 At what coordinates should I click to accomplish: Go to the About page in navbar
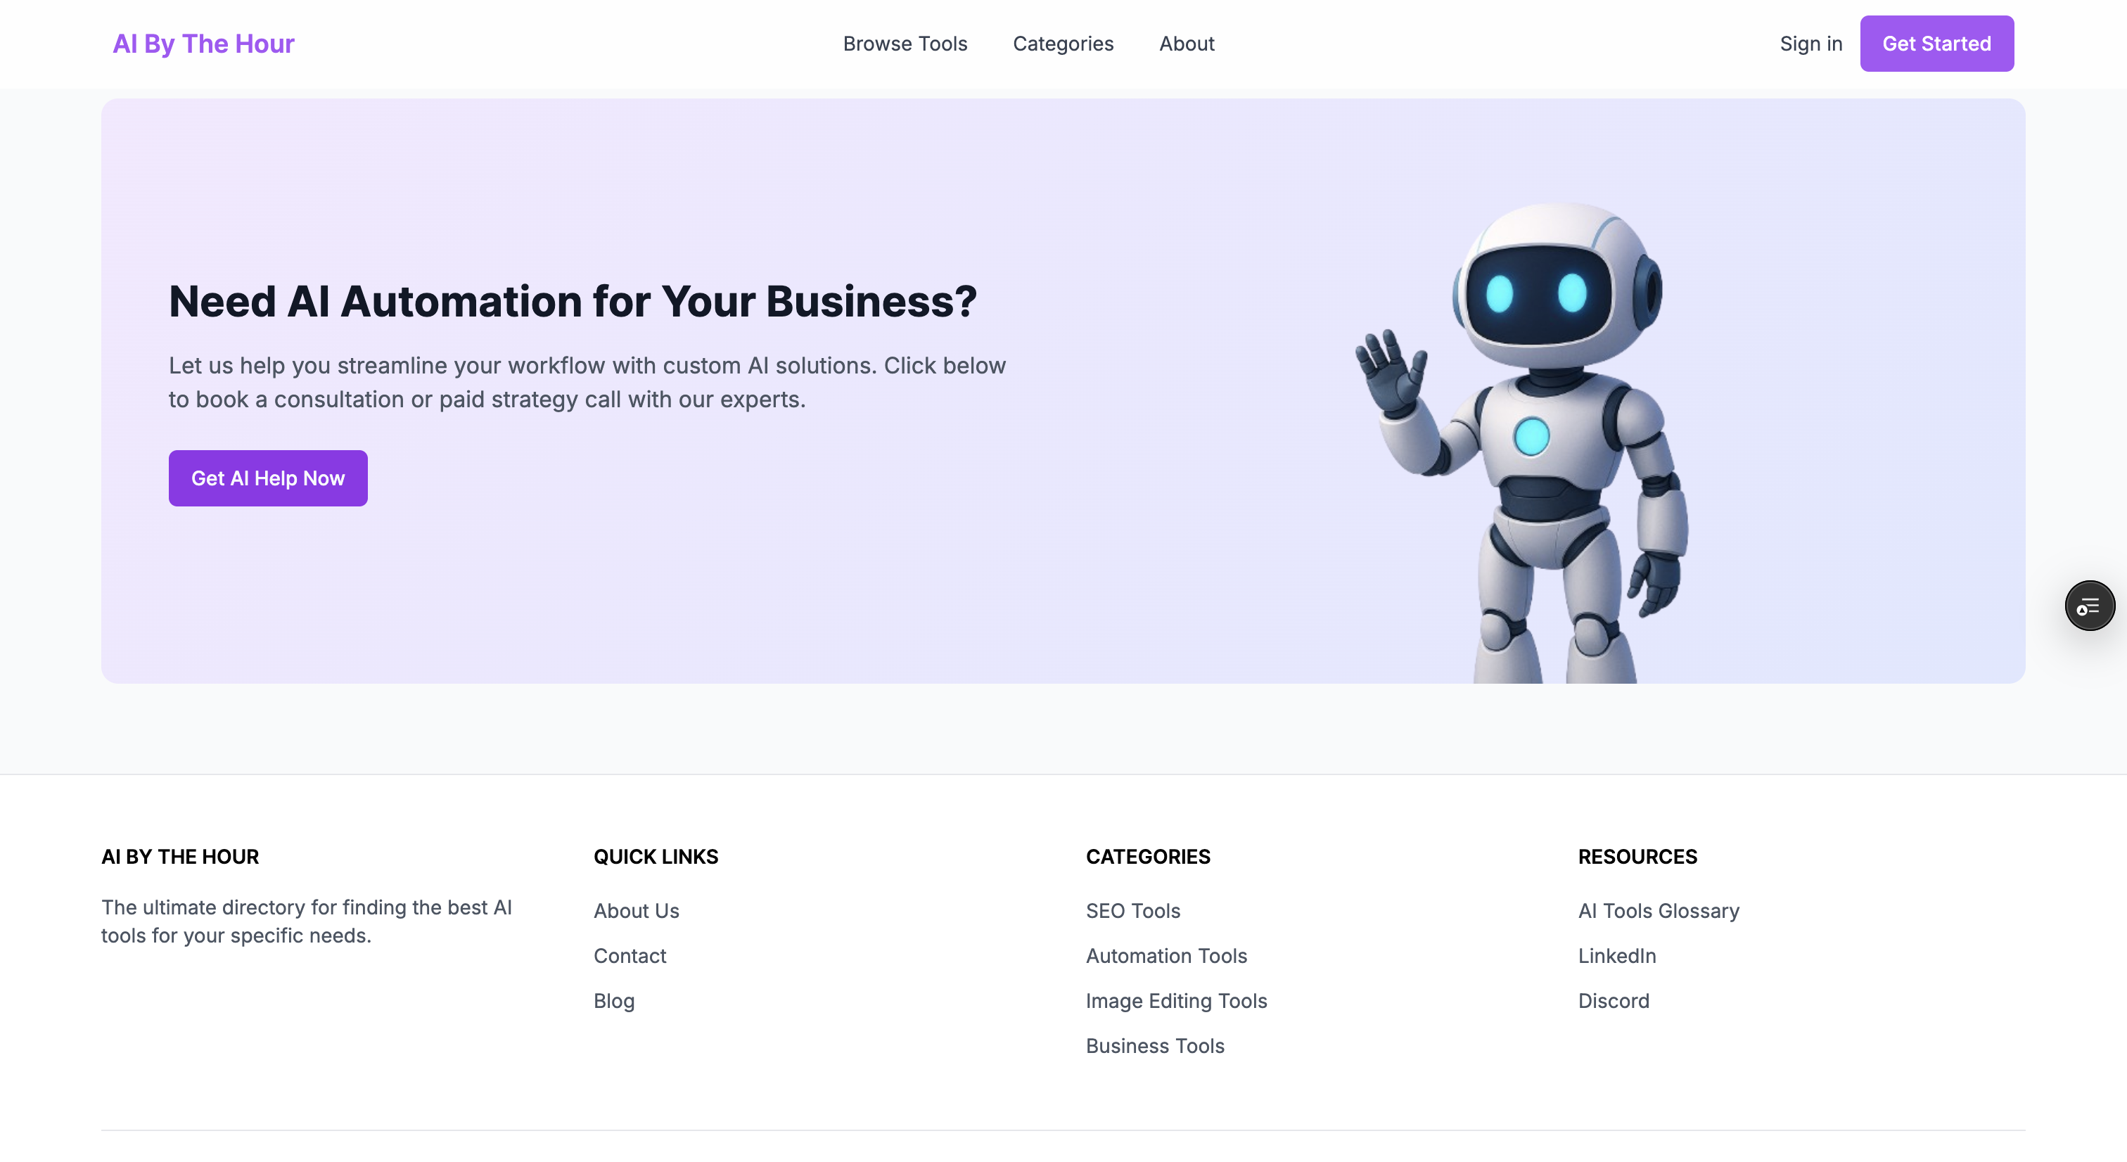(x=1186, y=44)
